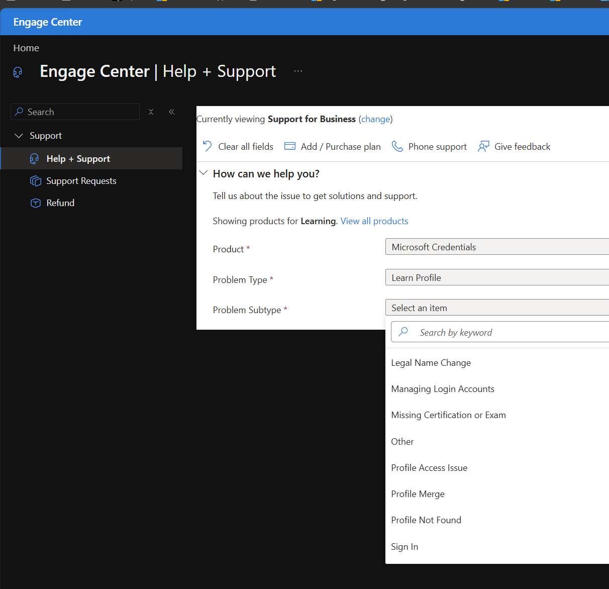Click the Refund box icon in sidebar
This screenshot has width=609, height=589.
(x=35, y=203)
